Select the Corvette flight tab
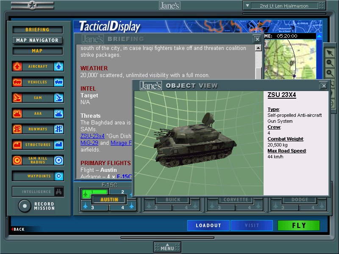The image size is (339, 254). pyautogui.click(x=236, y=199)
